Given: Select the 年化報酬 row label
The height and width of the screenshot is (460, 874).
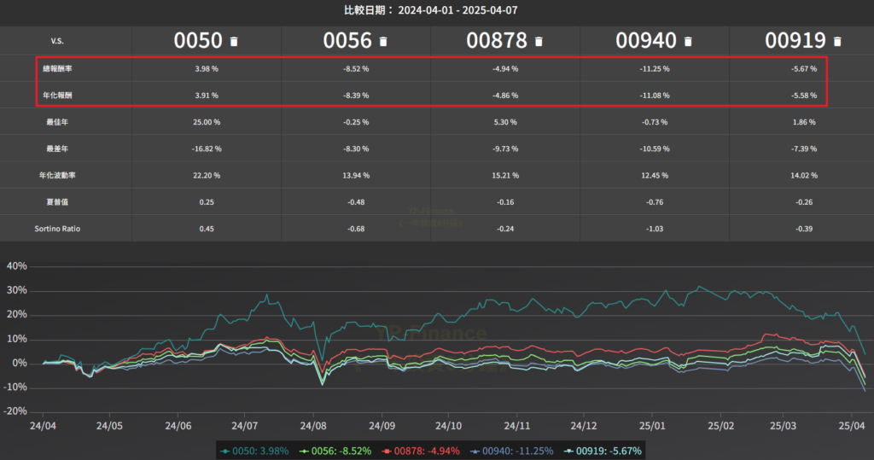Looking at the screenshot, I should pos(57,96).
